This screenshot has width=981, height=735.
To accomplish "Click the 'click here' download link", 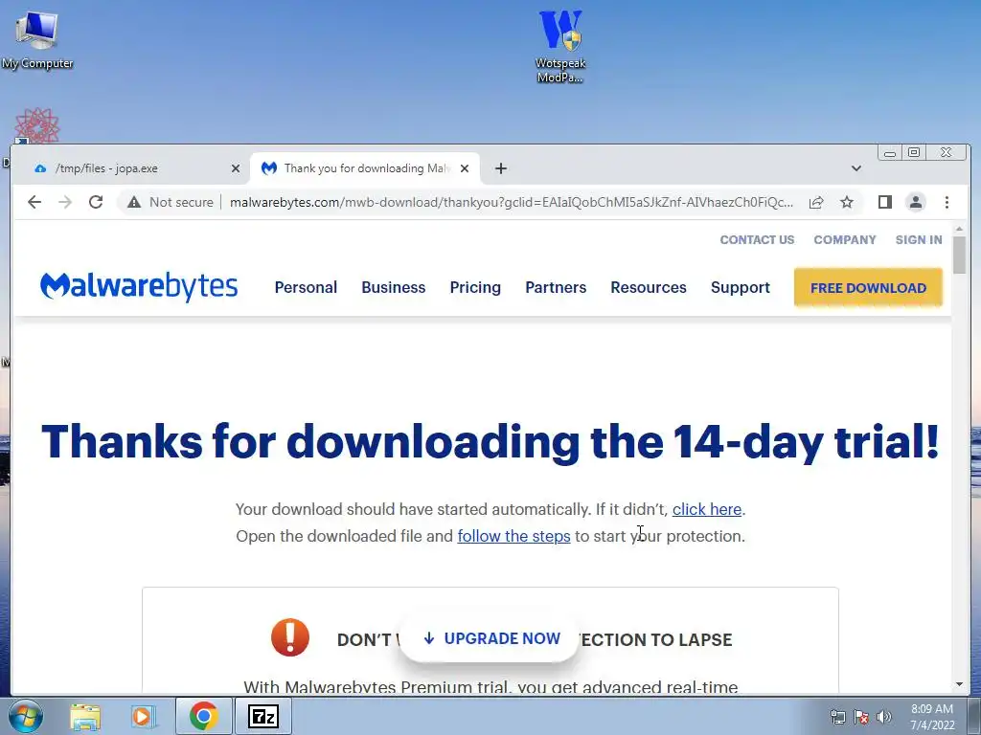I will [x=707, y=509].
